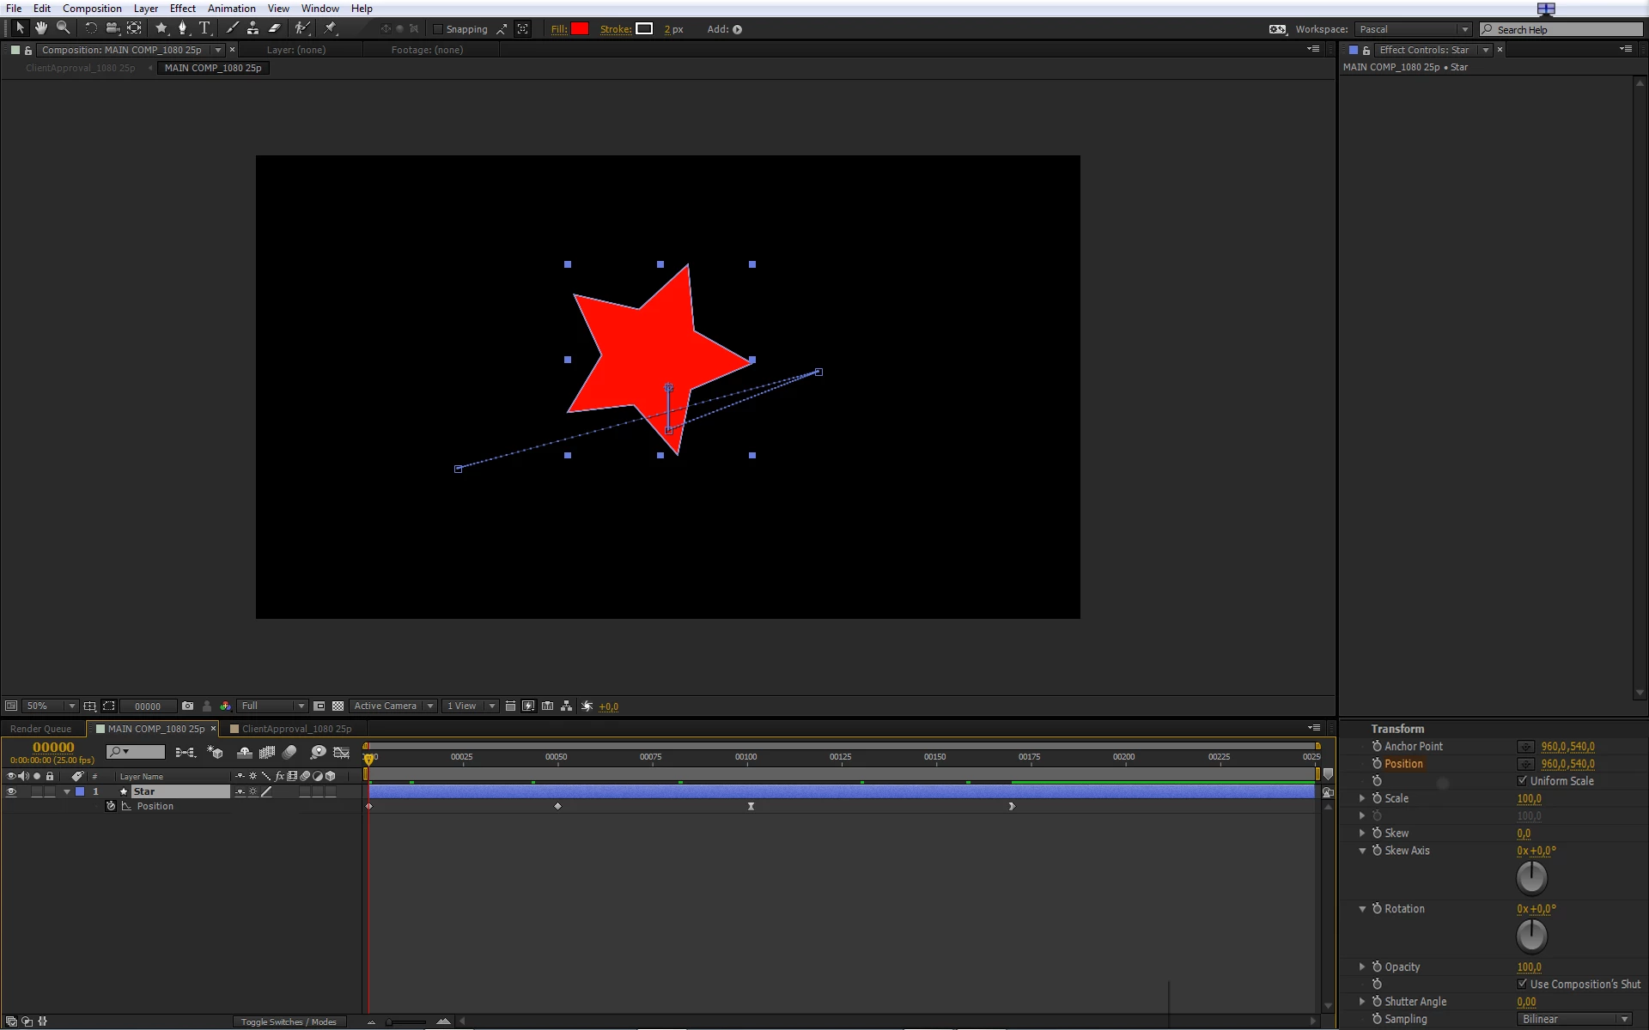Image resolution: width=1649 pixels, height=1030 pixels.
Task: Click the Stroke label link
Action: (615, 29)
